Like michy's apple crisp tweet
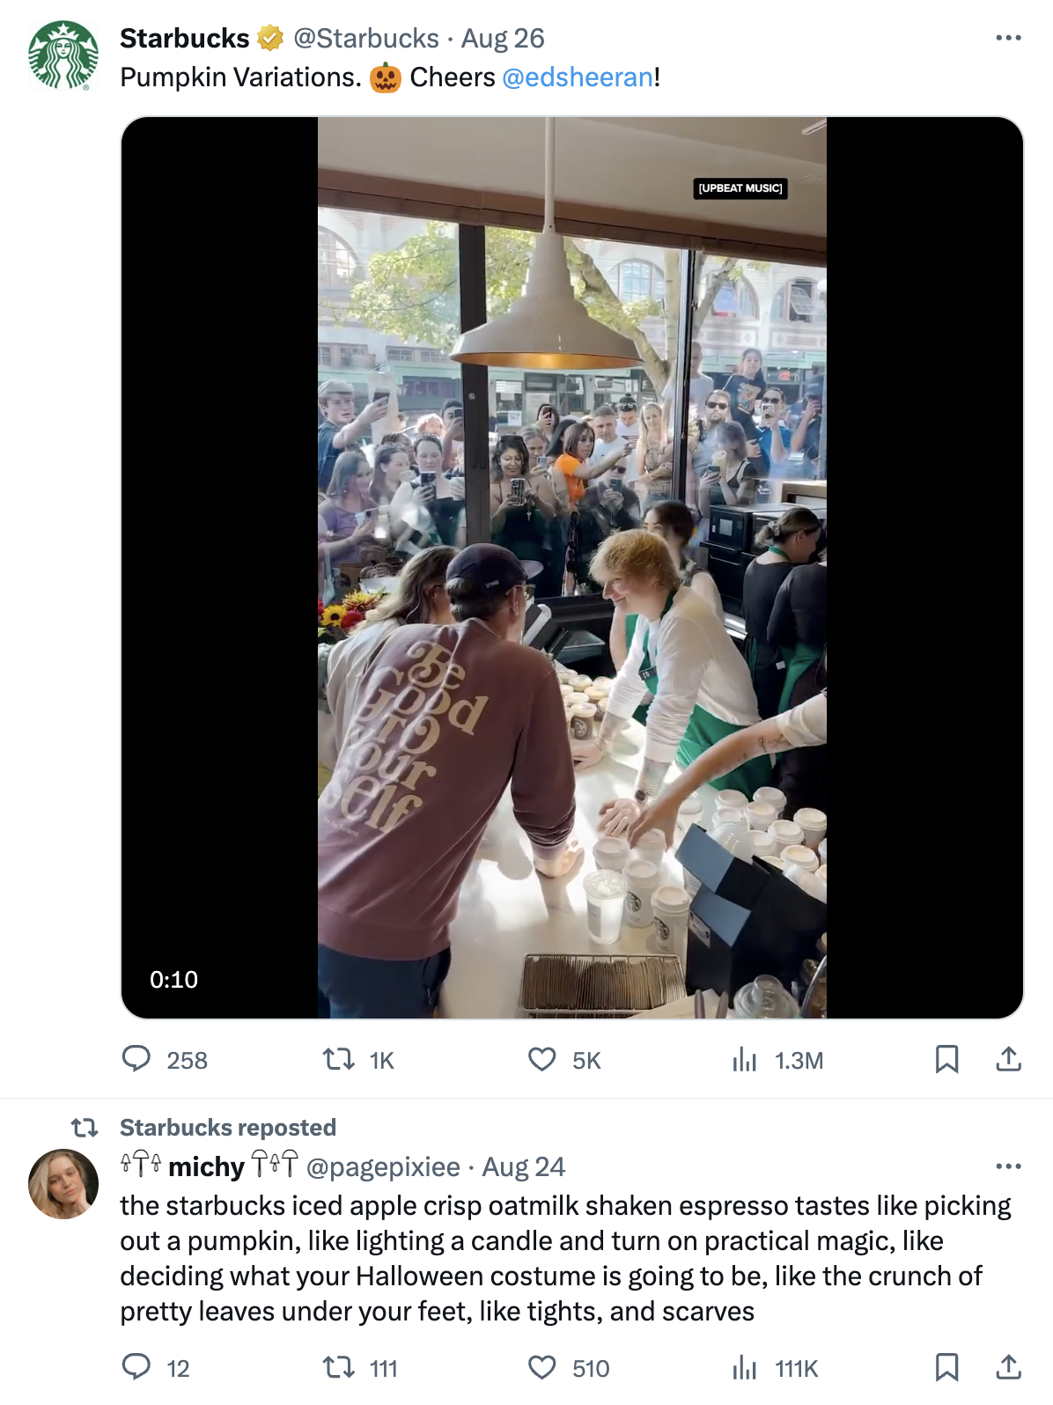 (542, 1367)
